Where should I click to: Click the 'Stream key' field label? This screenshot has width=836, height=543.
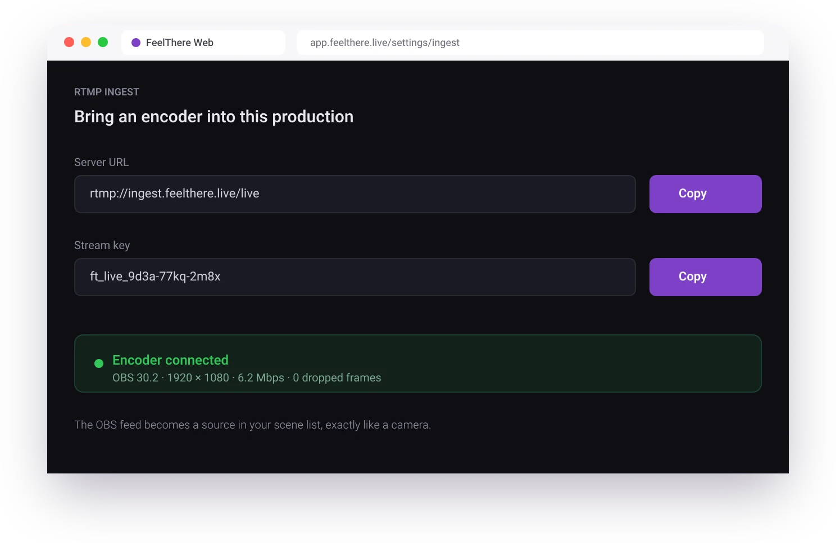pyautogui.click(x=102, y=245)
